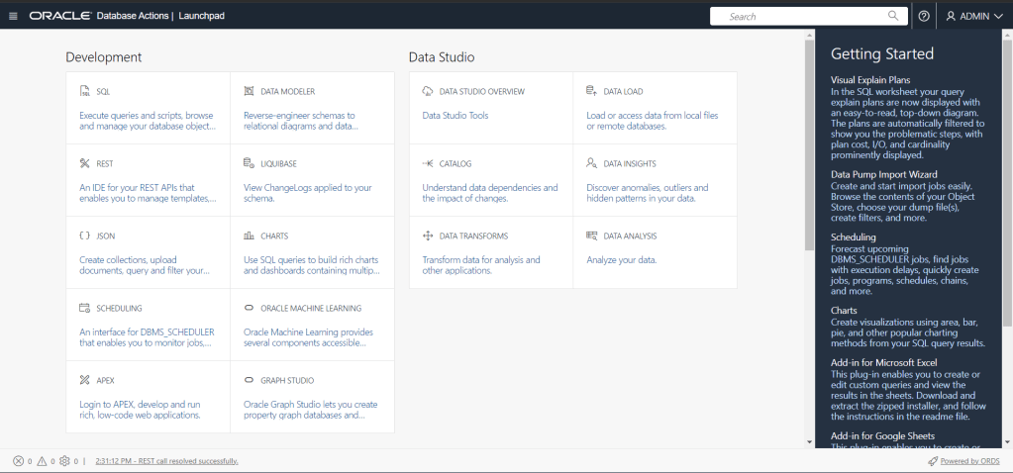This screenshot has width=1013, height=473.
Task: Click the Search input field
Action: (797, 16)
